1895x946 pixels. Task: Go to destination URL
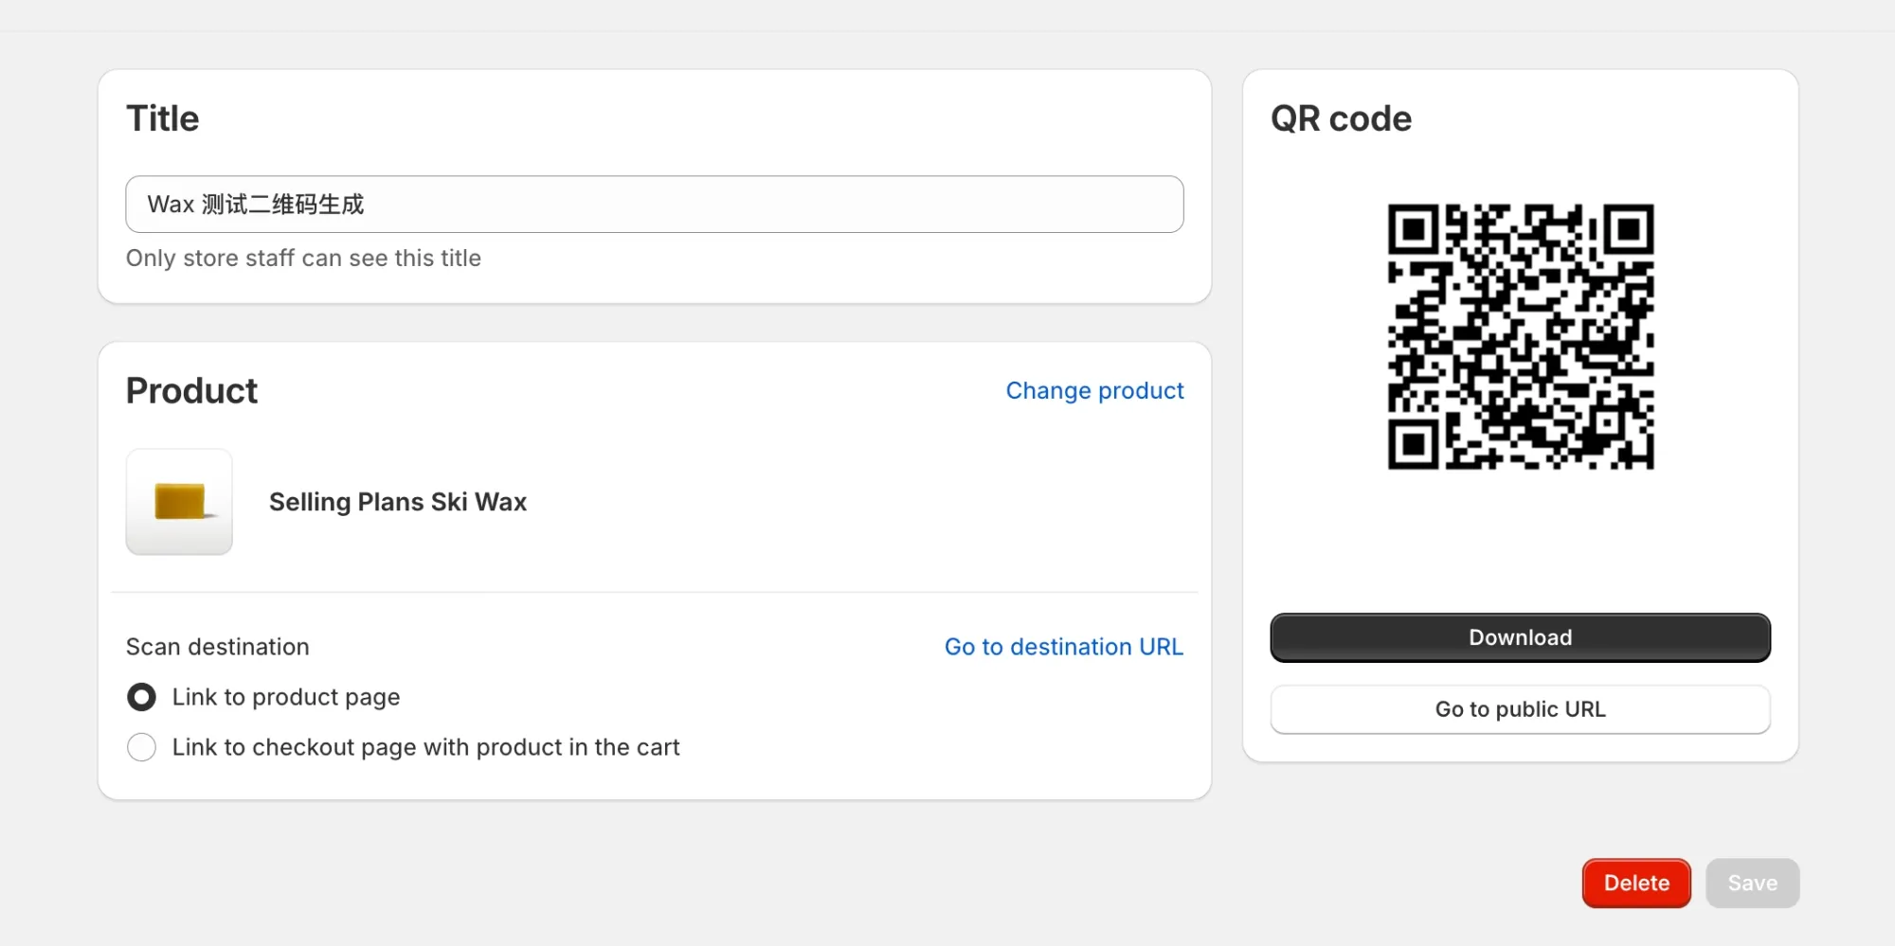(1063, 647)
